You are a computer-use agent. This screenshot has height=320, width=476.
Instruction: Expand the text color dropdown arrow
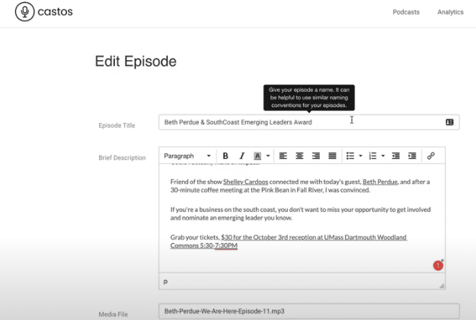point(268,156)
